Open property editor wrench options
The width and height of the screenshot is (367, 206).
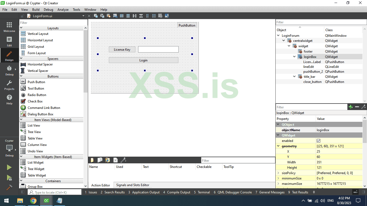coord(364,107)
